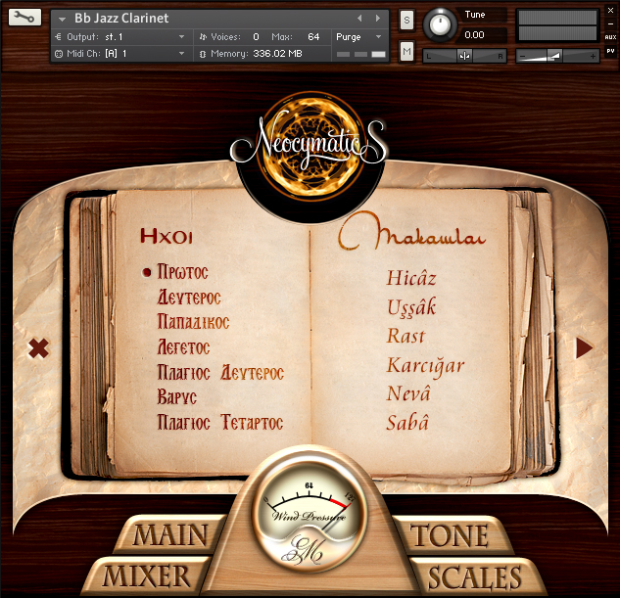
Task: Expand the instrument name dropdown arrow
Action: [x=62, y=19]
